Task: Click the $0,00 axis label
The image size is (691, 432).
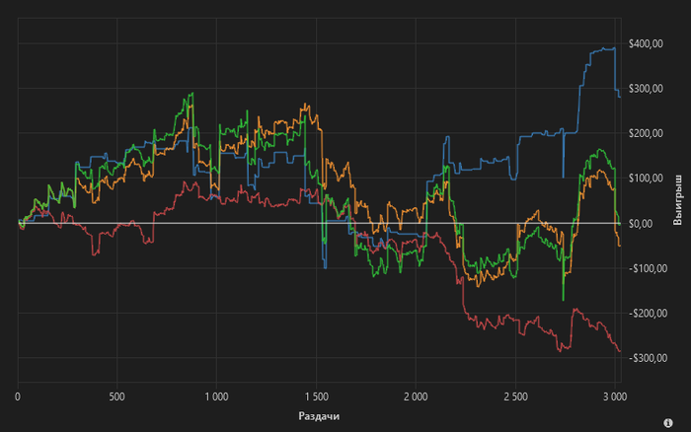Action: point(641,224)
